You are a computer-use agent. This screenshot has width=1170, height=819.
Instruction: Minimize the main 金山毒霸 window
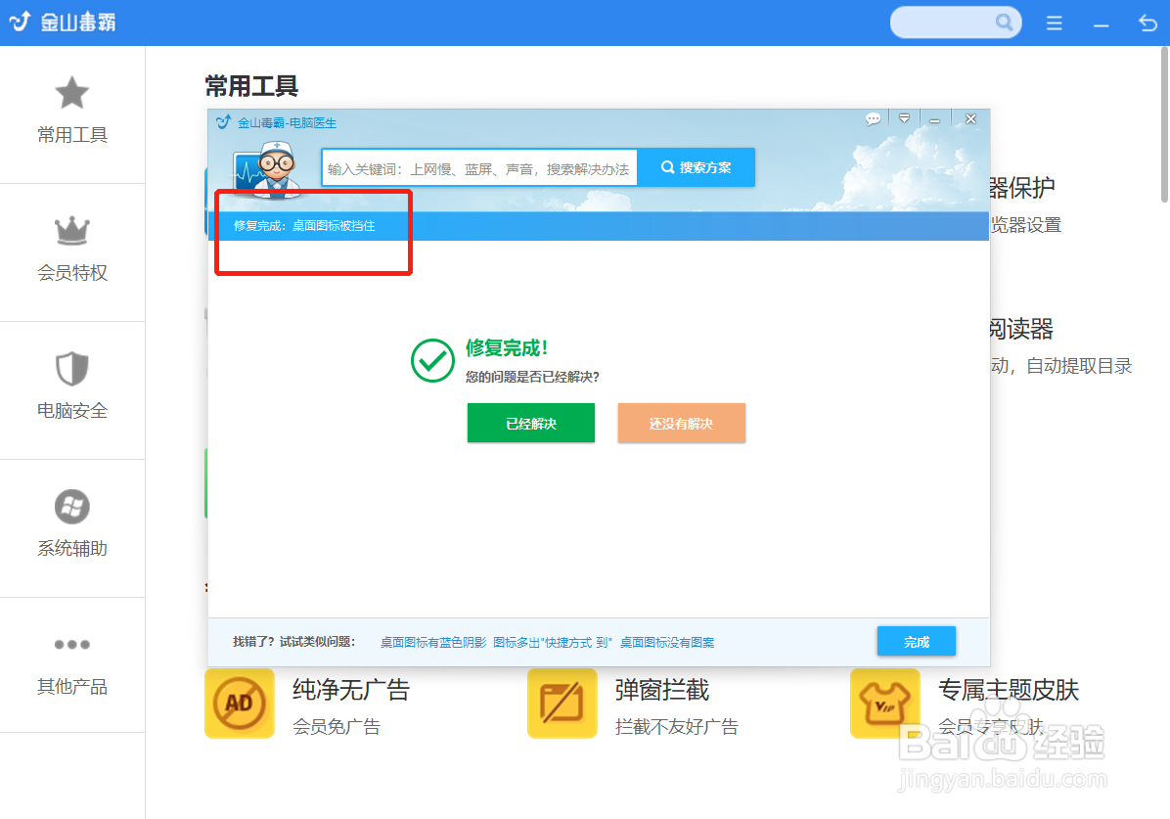coord(1102,24)
